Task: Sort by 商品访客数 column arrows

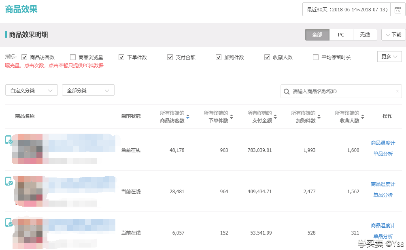Action: pyautogui.click(x=188, y=117)
